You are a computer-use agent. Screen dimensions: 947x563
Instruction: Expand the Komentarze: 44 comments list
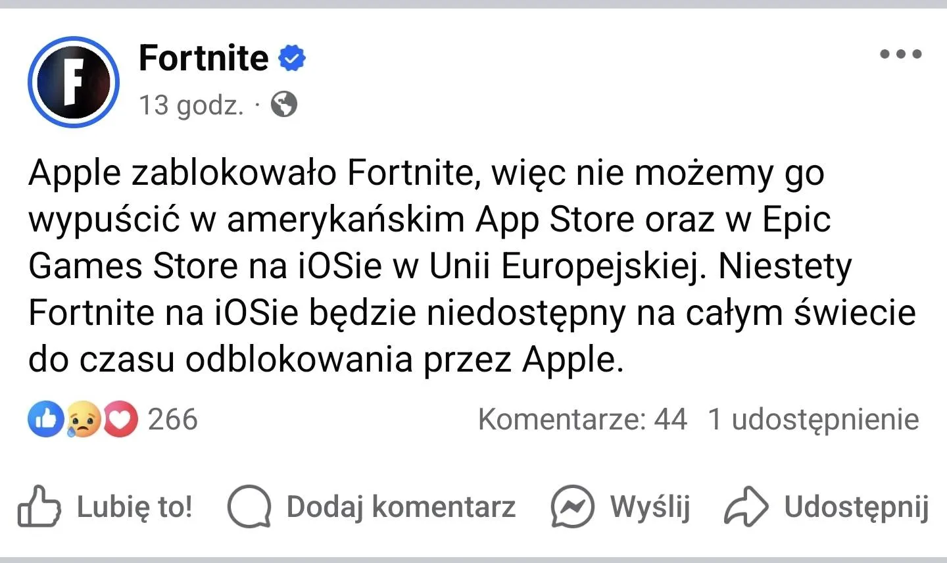point(582,419)
